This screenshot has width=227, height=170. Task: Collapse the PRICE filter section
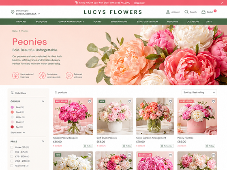click(x=43, y=141)
